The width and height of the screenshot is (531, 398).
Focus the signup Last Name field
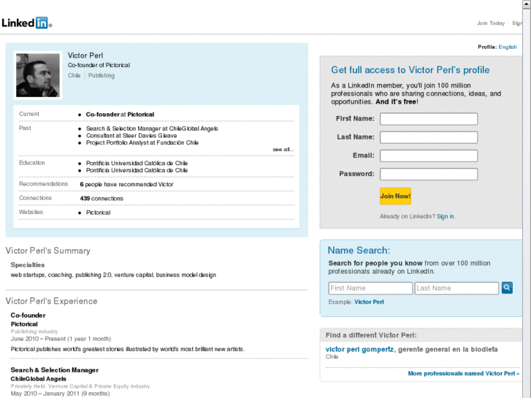tap(429, 137)
